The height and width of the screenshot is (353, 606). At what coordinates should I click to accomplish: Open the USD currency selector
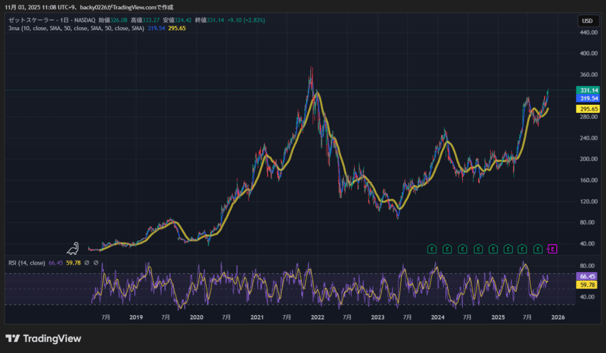coord(586,21)
